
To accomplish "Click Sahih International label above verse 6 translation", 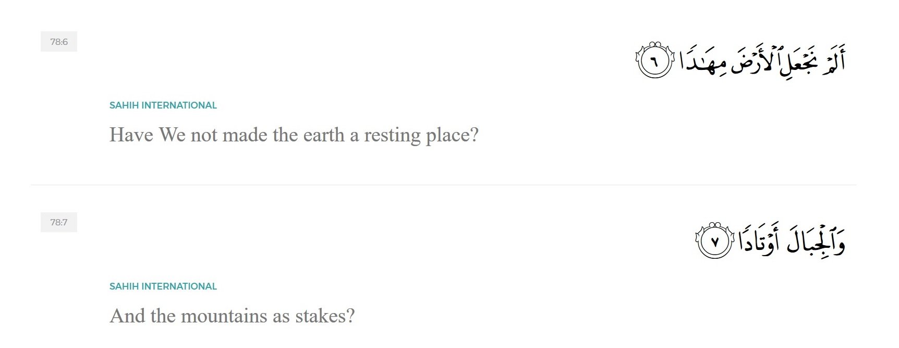I will 163,105.
